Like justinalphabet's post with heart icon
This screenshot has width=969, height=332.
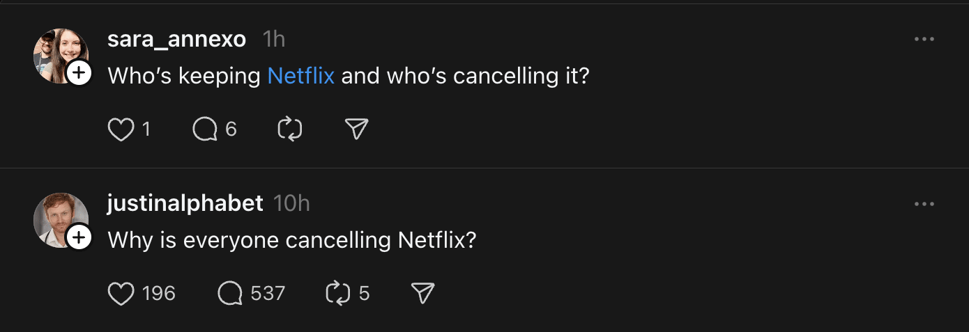click(x=121, y=294)
